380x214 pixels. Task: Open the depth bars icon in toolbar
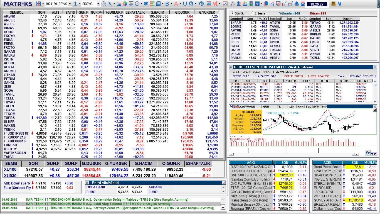[x=152, y=4]
